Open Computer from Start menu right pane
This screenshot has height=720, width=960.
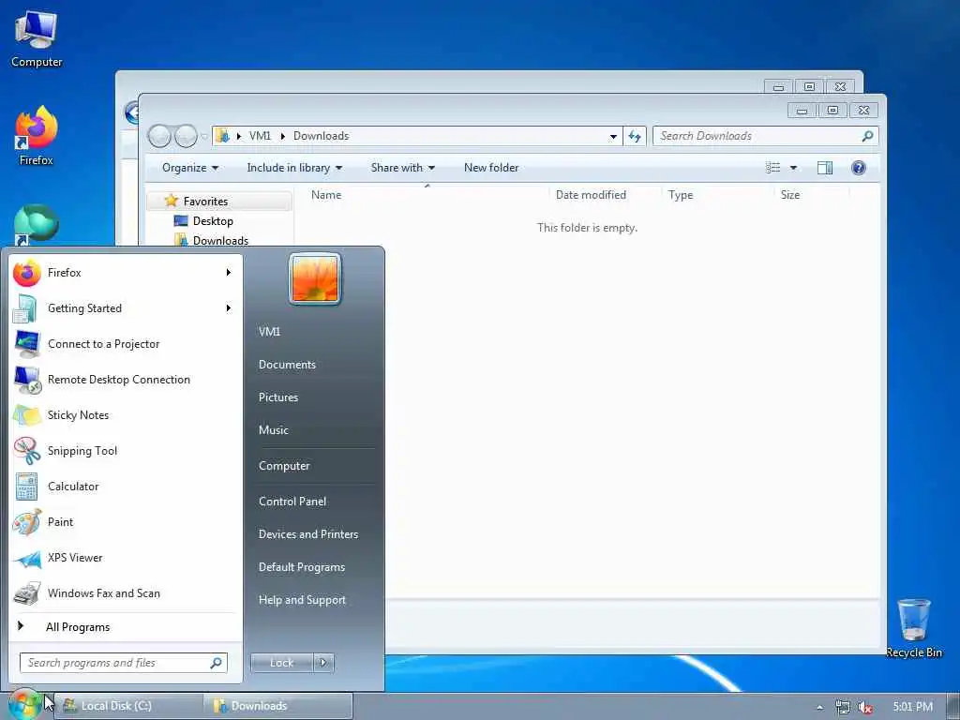tap(284, 466)
